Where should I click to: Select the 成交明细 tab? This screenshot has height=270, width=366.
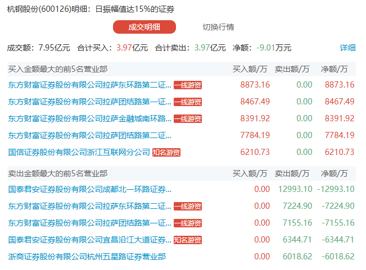coord(144,27)
